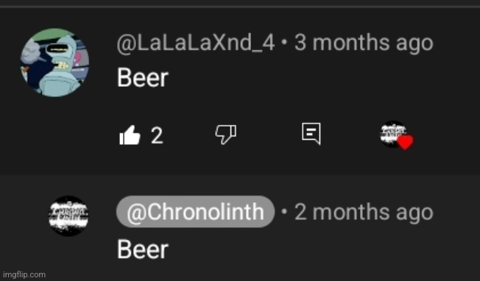Select the first comment text Beer
Viewport: 480px width, 281px height.
point(143,78)
